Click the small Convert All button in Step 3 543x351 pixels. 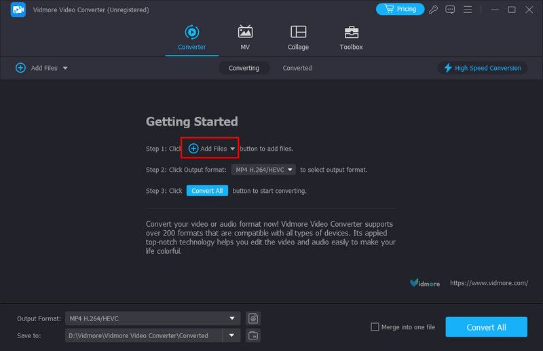click(x=207, y=191)
